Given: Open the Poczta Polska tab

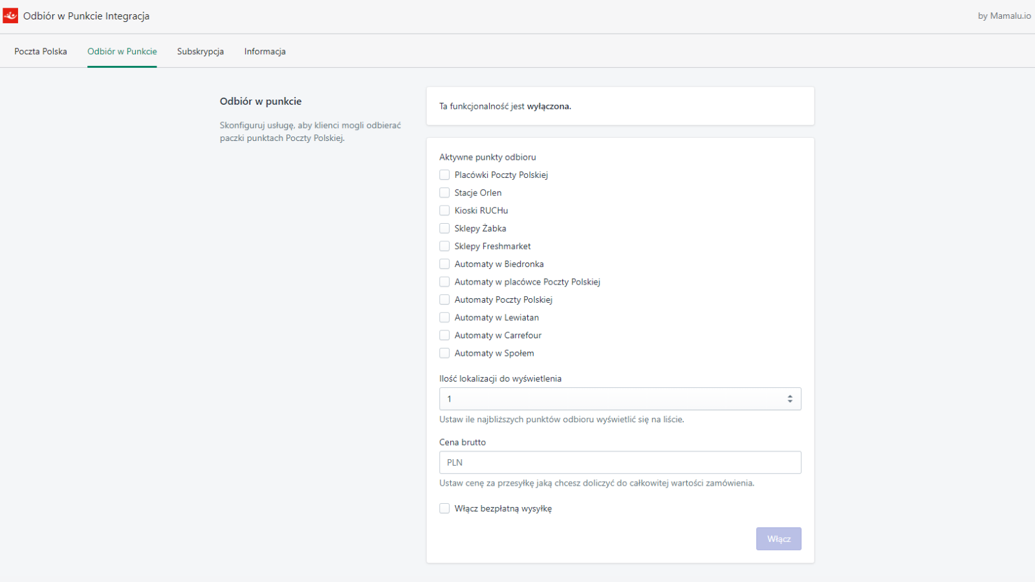Looking at the screenshot, I should point(41,52).
